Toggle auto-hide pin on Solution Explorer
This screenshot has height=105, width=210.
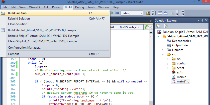(x=202, y=20)
